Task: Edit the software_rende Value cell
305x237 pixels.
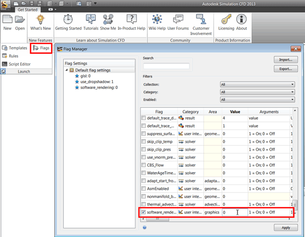Action: click(x=235, y=212)
